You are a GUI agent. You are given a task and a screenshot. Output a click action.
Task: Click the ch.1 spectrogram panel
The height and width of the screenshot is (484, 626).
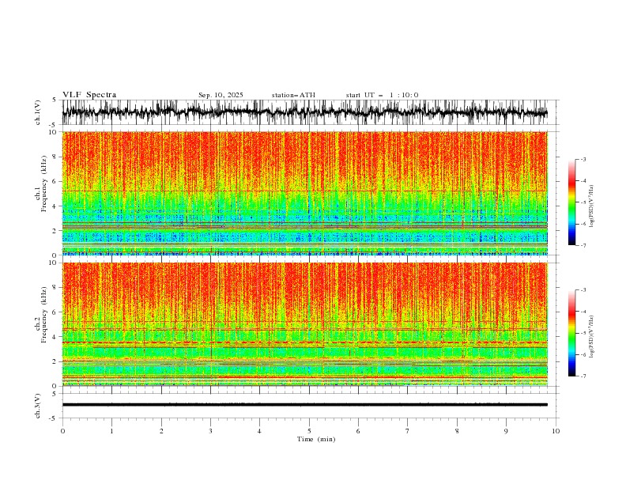[305, 193]
